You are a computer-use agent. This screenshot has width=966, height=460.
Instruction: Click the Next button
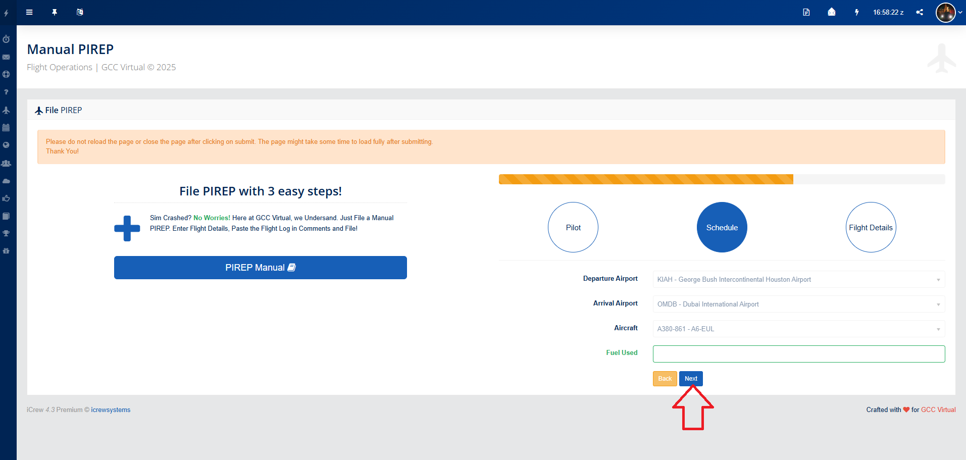pyautogui.click(x=691, y=379)
